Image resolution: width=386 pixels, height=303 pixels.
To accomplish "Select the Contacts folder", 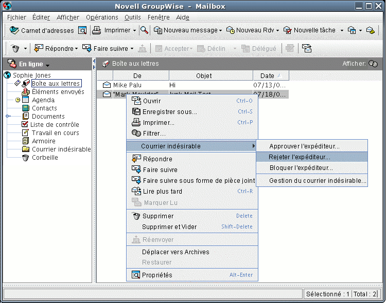I will [x=44, y=108].
